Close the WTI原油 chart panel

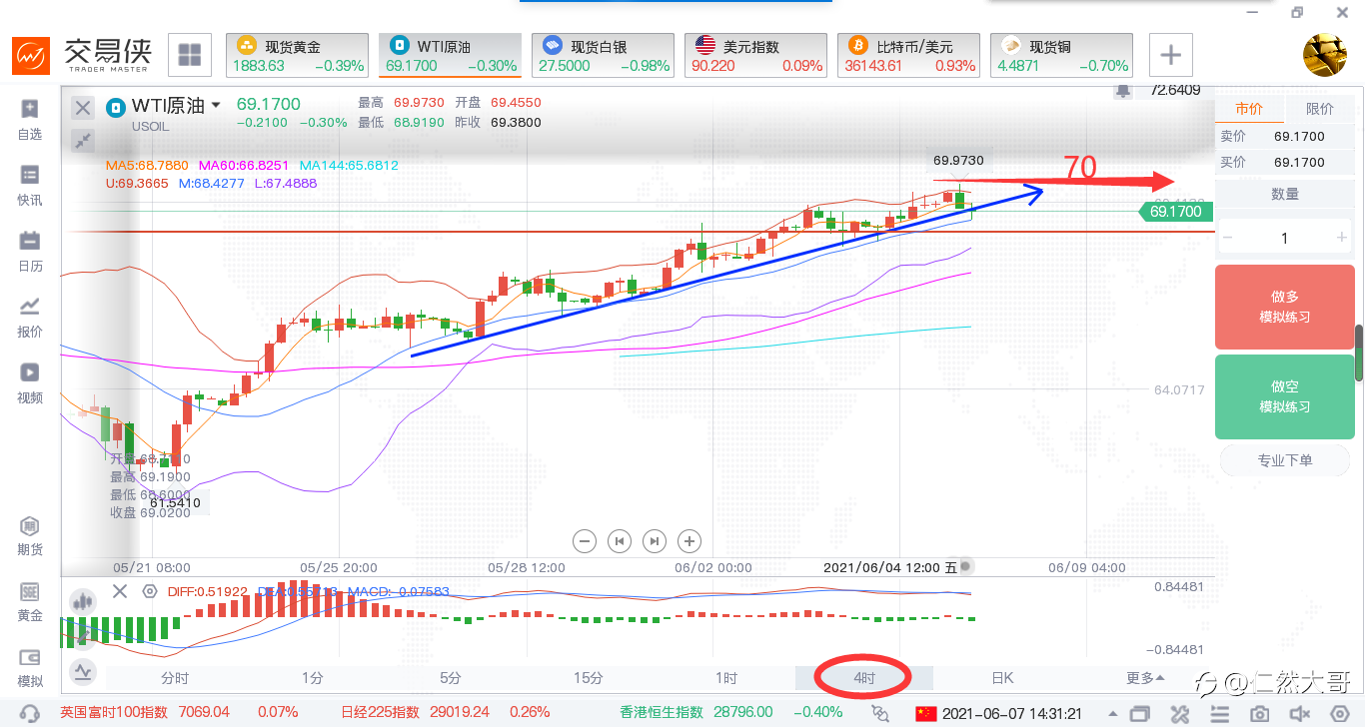pyautogui.click(x=83, y=108)
